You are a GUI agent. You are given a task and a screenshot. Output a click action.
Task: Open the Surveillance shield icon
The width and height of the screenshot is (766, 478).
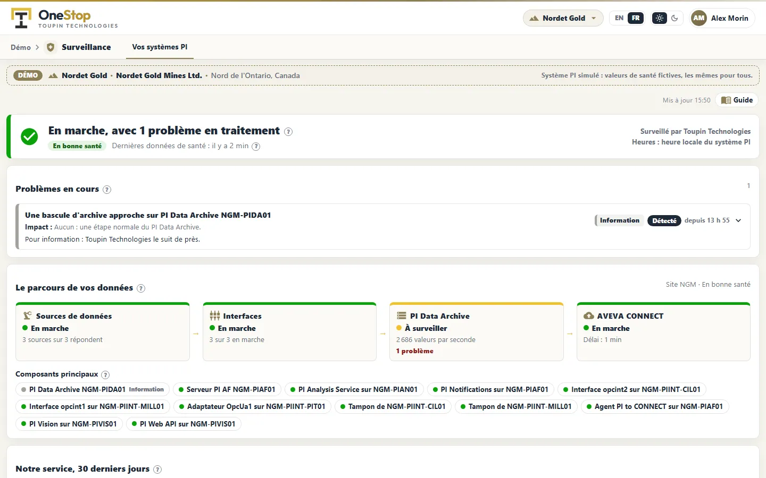tap(51, 47)
